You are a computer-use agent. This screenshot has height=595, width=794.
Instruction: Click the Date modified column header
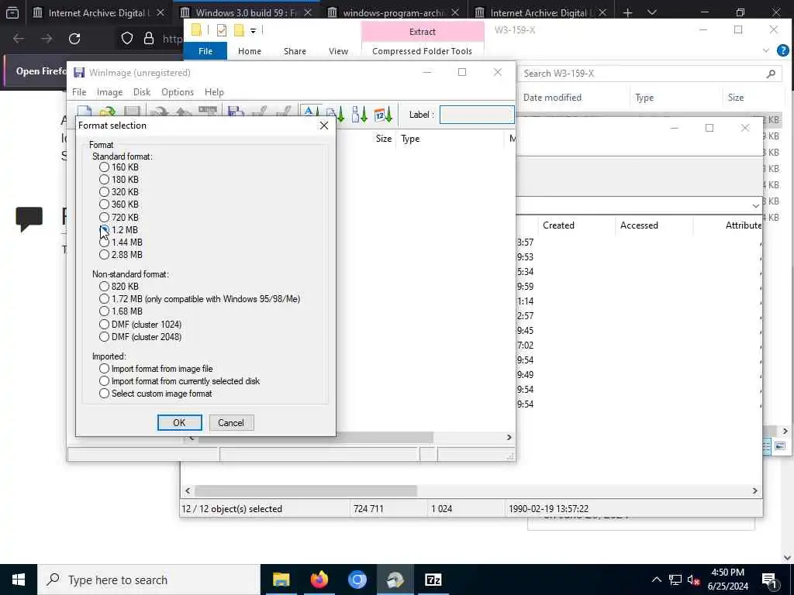click(x=552, y=98)
